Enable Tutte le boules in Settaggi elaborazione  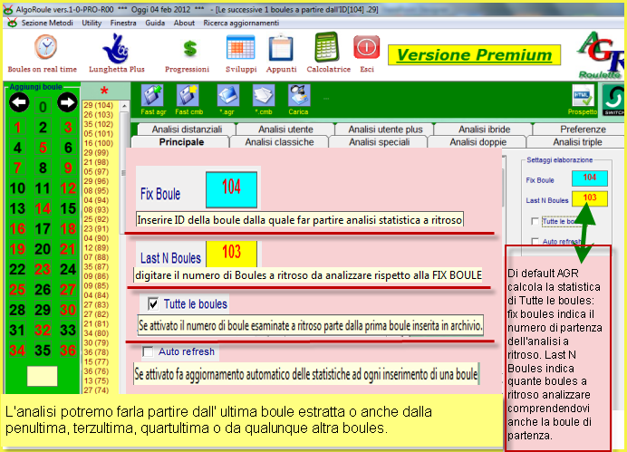tap(535, 220)
